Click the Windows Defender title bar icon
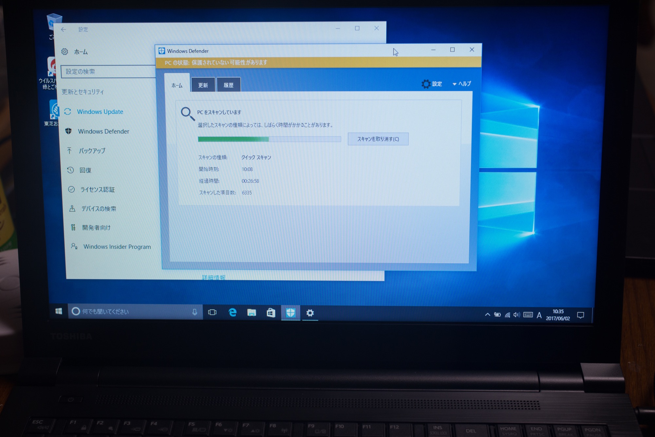This screenshot has height=437, width=655. pos(162,51)
